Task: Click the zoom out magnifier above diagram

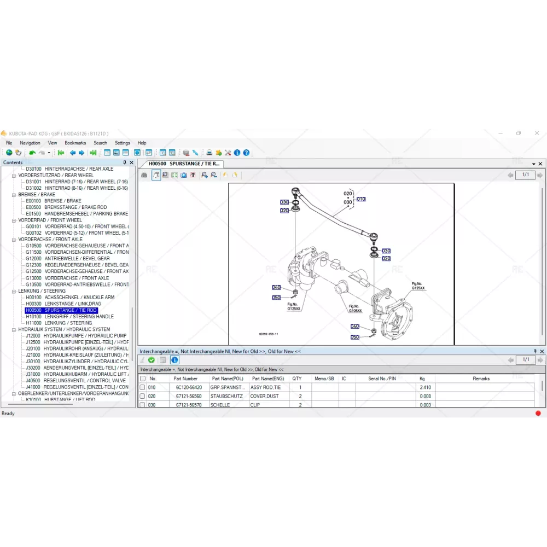Action: pyautogui.click(x=213, y=175)
